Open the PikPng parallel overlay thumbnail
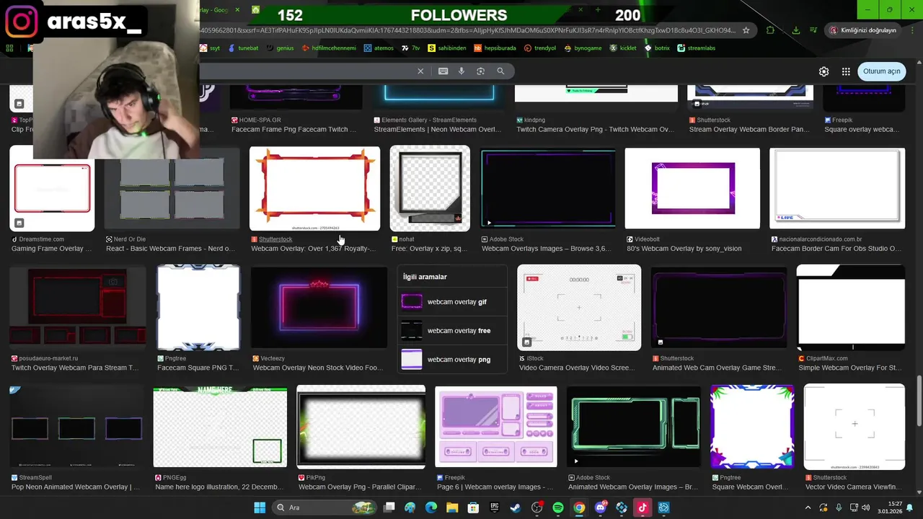 coord(361,427)
